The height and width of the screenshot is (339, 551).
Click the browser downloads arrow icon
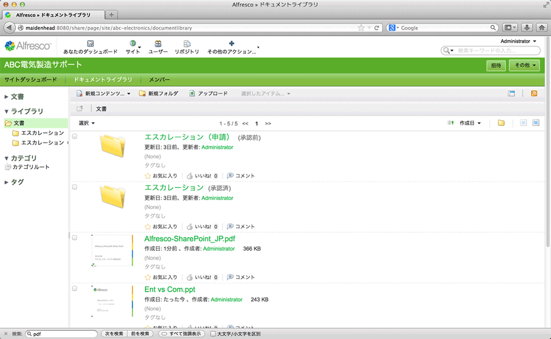pyautogui.click(x=527, y=28)
